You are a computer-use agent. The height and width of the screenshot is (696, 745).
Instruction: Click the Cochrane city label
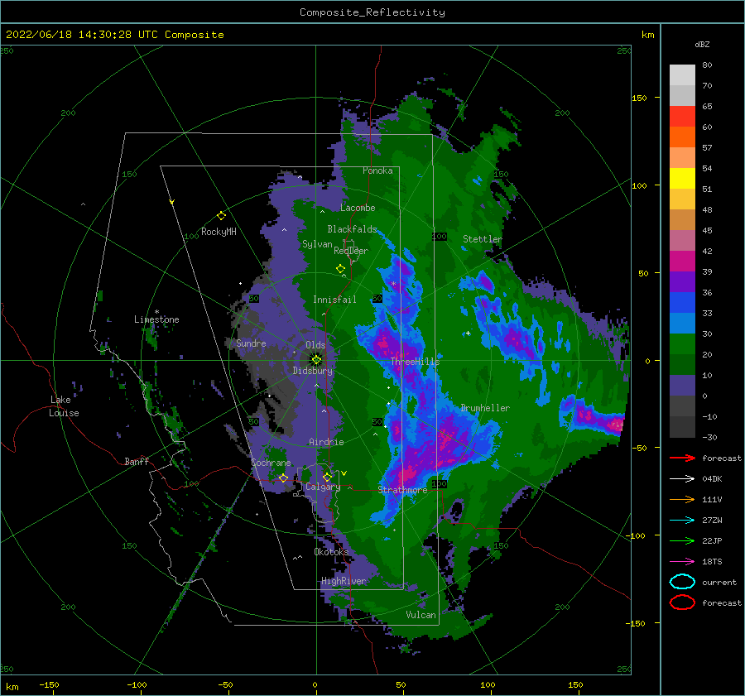point(271,463)
